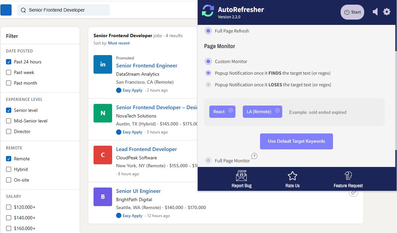This screenshot has height=233, width=397.
Task: Click DataStream Analytics company name
Action: click(x=138, y=74)
